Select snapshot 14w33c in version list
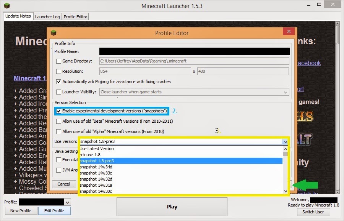 coord(181,173)
